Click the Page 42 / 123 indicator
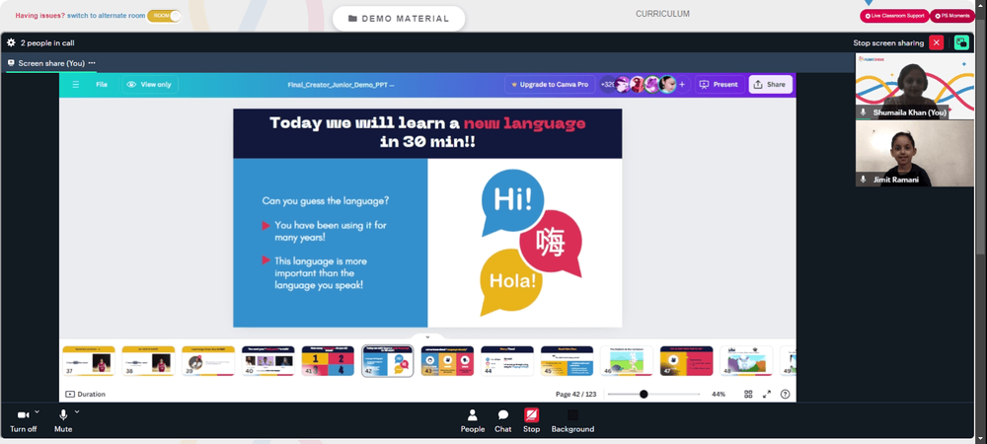Viewport: 987px width, 444px height. pyautogui.click(x=576, y=395)
